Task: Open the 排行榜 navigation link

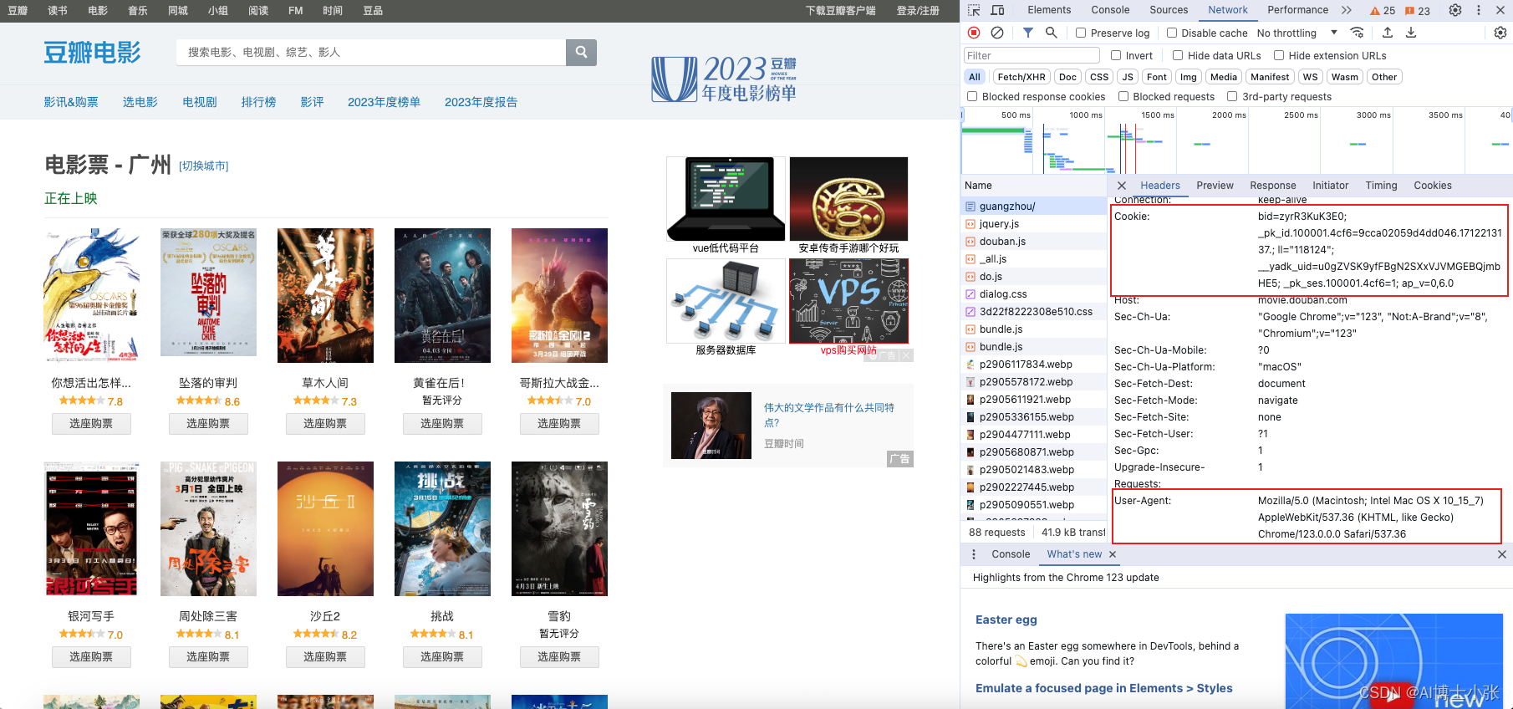Action: tap(258, 102)
